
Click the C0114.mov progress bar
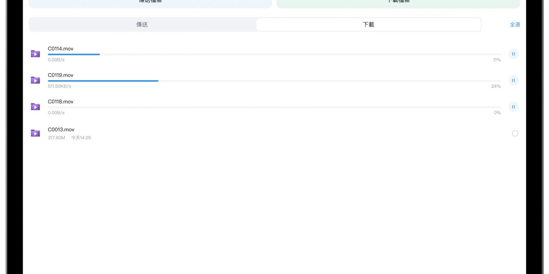coord(274,54)
